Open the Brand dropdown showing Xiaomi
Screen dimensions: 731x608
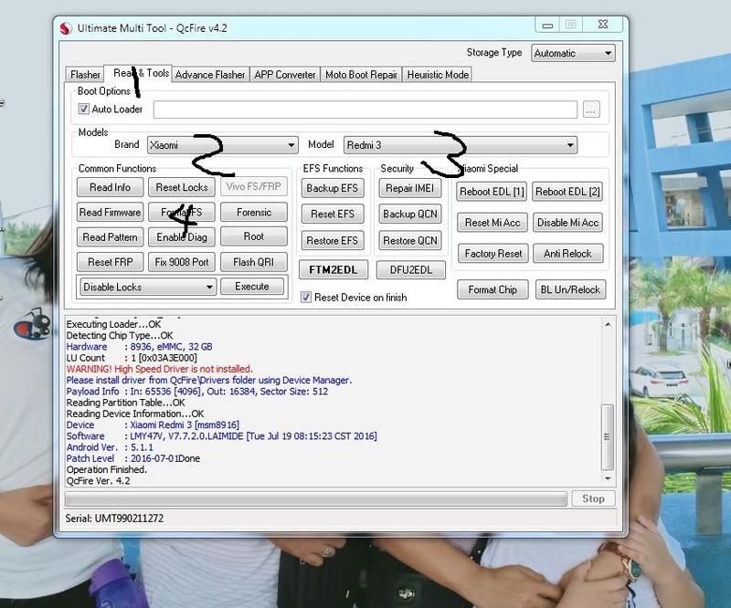click(222, 145)
